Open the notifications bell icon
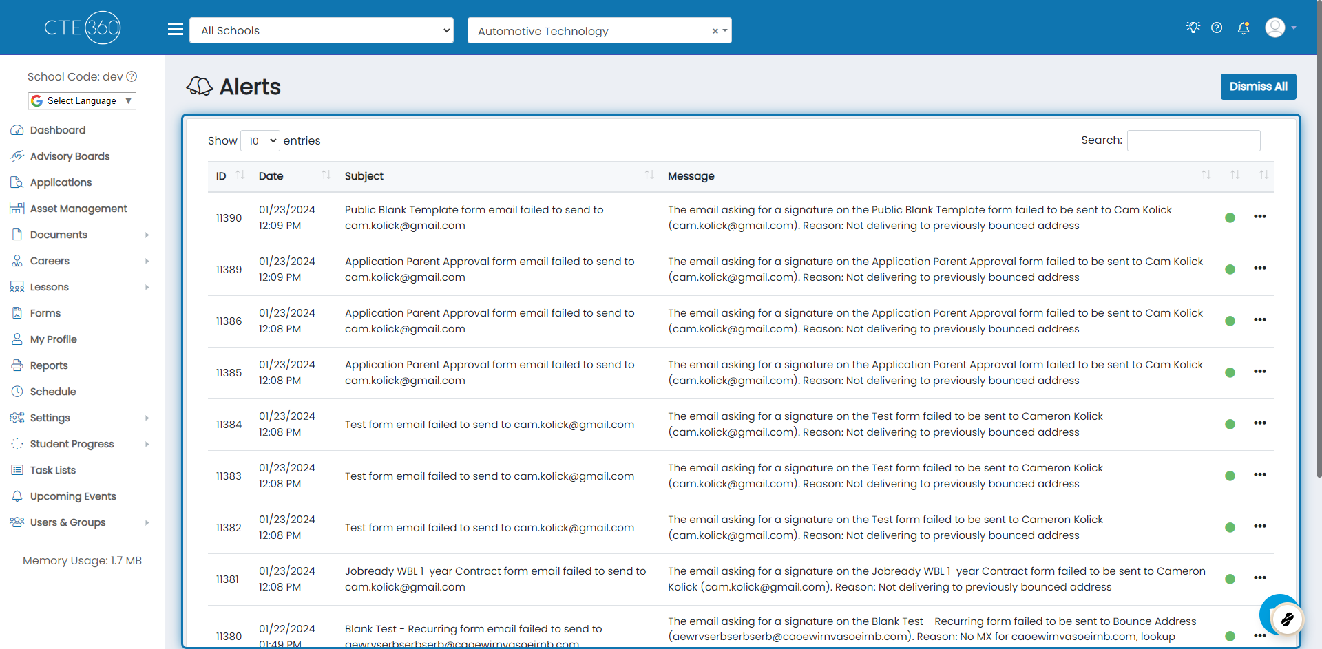Viewport: 1322px width, 649px height. tap(1244, 28)
